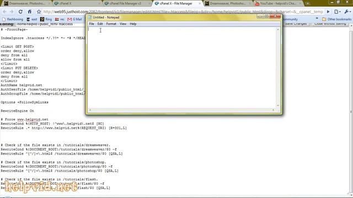Open a new browser tab

click(x=308, y=3)
